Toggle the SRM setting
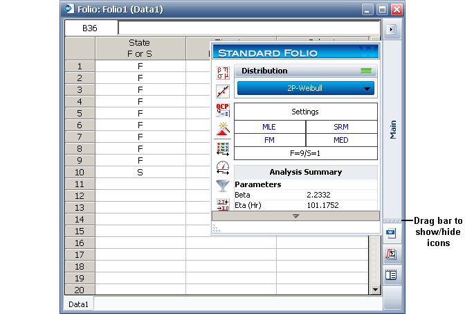The height and width of the screenshot is (314, 465). point(341,128)
